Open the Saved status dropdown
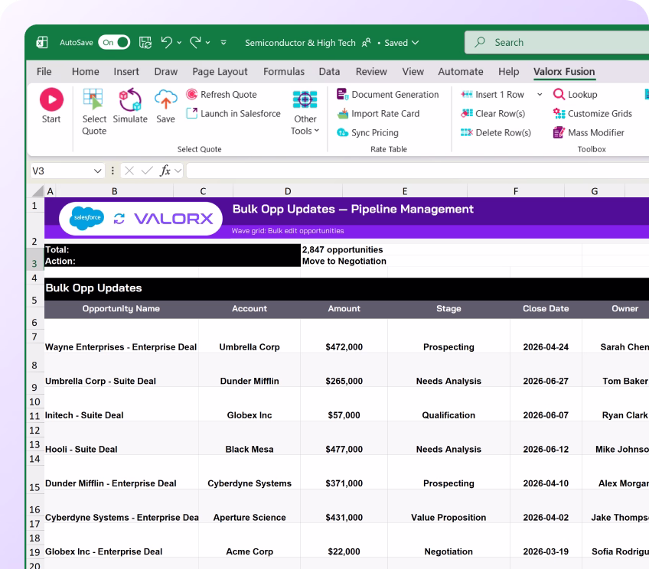The height and width of the screenshot is (569, 649). [402, 43]
